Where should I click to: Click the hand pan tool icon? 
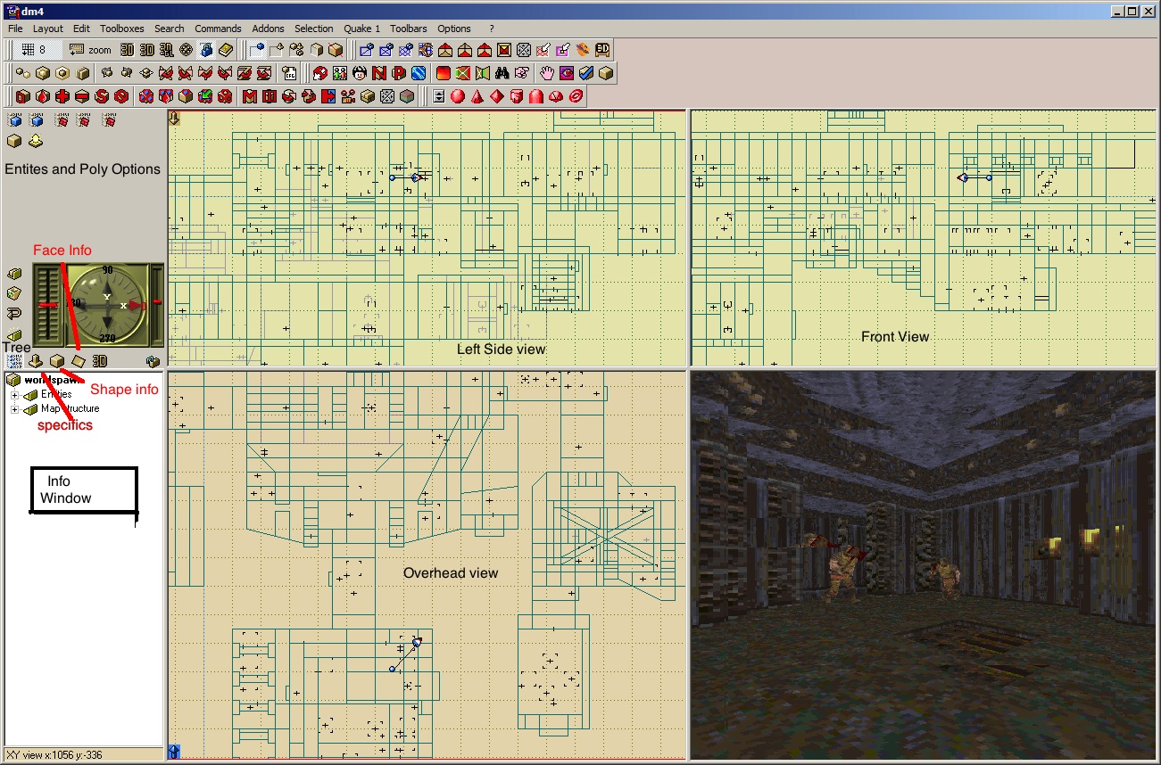pos(546,73)
